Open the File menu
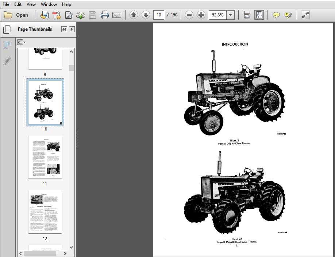Image resolution: width=335 pixels, height=257 pixels. tap(6, 4)
